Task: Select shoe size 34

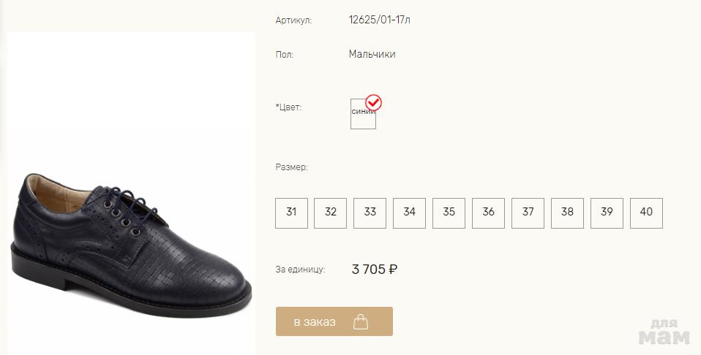Action: click(410, 213)
